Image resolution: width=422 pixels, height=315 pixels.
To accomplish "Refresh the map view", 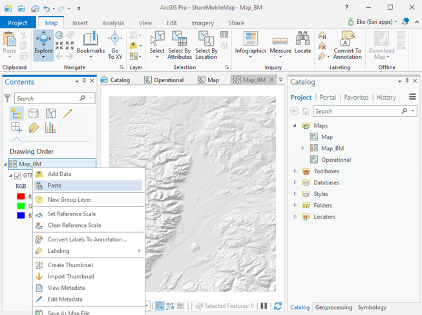I will 278,306.
